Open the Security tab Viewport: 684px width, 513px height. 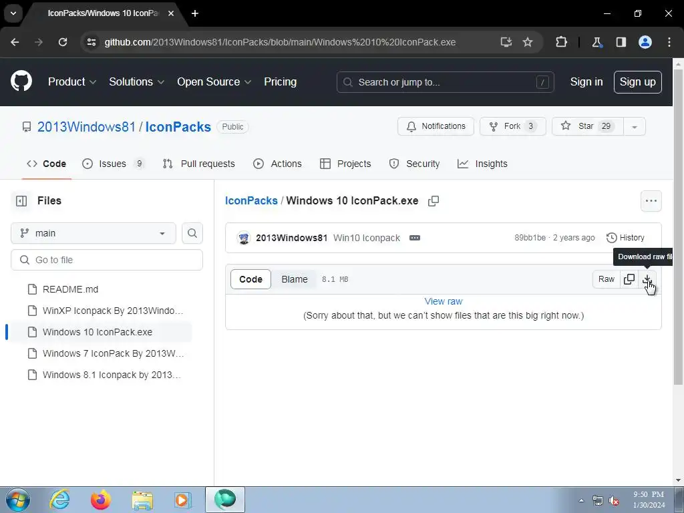414,164
